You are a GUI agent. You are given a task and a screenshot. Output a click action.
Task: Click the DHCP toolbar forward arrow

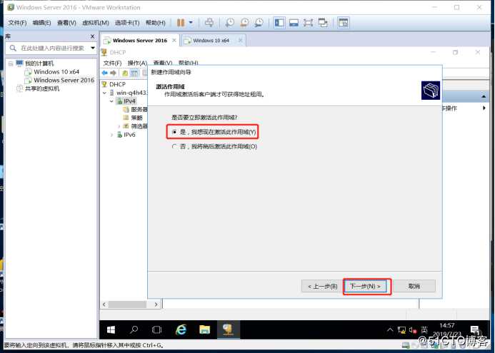[113, 73]
